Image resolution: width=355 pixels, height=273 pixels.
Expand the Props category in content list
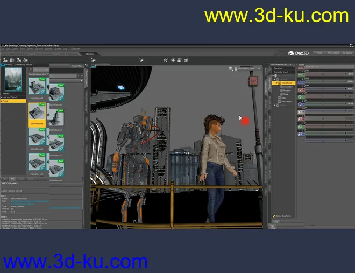6,101
